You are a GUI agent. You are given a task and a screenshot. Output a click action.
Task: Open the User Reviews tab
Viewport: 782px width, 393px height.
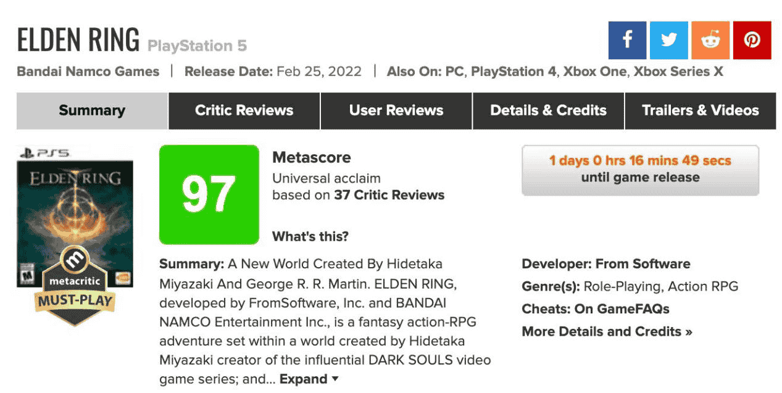396,111
